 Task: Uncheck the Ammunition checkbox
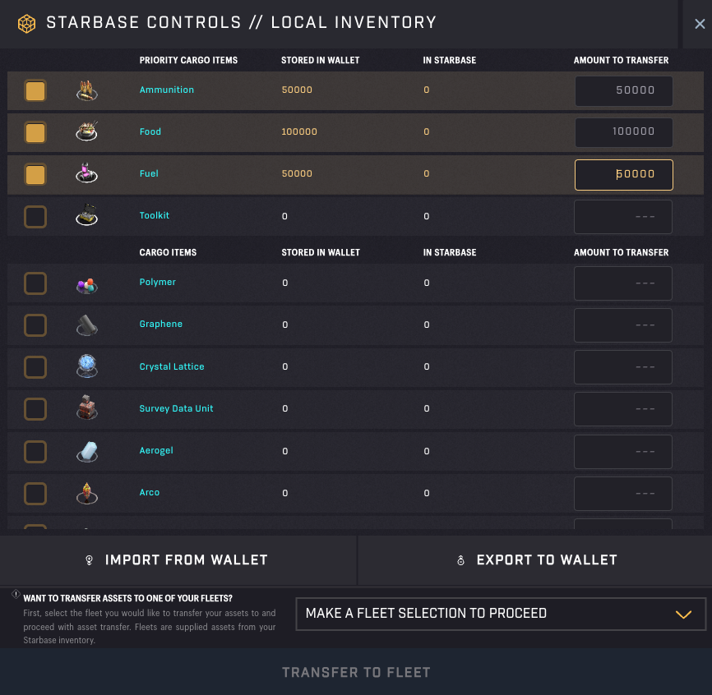tap(35, 90)
